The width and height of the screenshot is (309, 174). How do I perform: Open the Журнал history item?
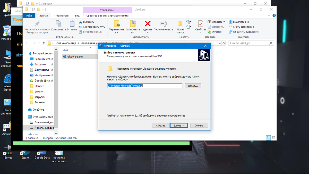tap(214, 32)
